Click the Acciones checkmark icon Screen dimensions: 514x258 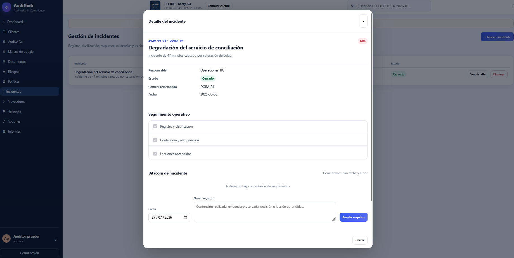[4, 121]
